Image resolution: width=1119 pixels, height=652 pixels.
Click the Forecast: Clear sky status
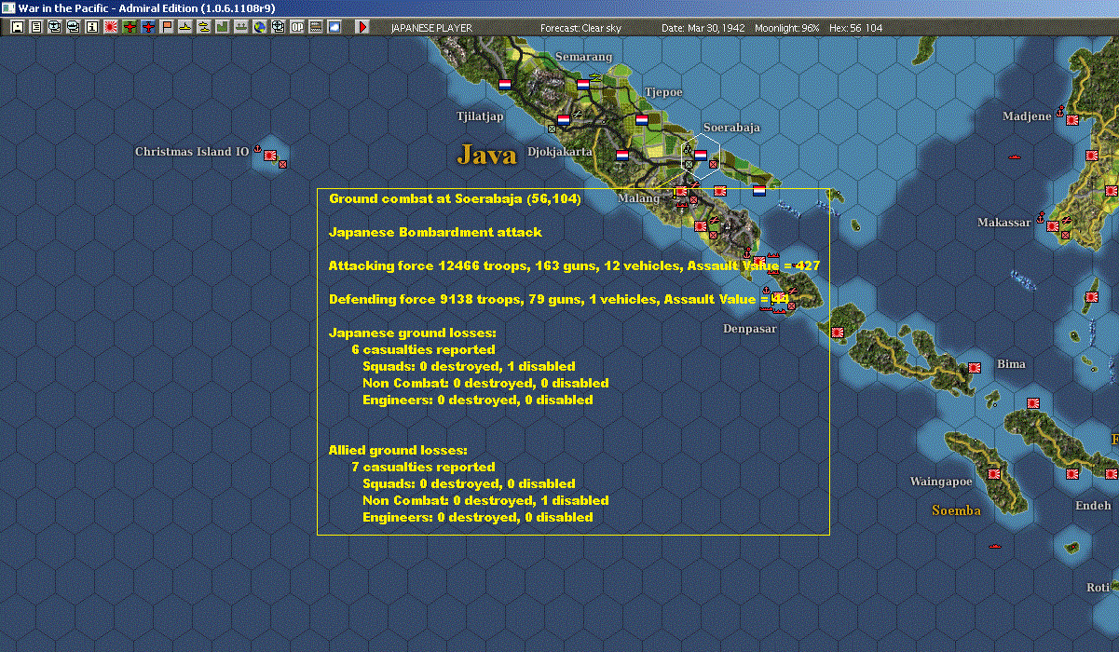pyautogui.click(x=580, y=28)
